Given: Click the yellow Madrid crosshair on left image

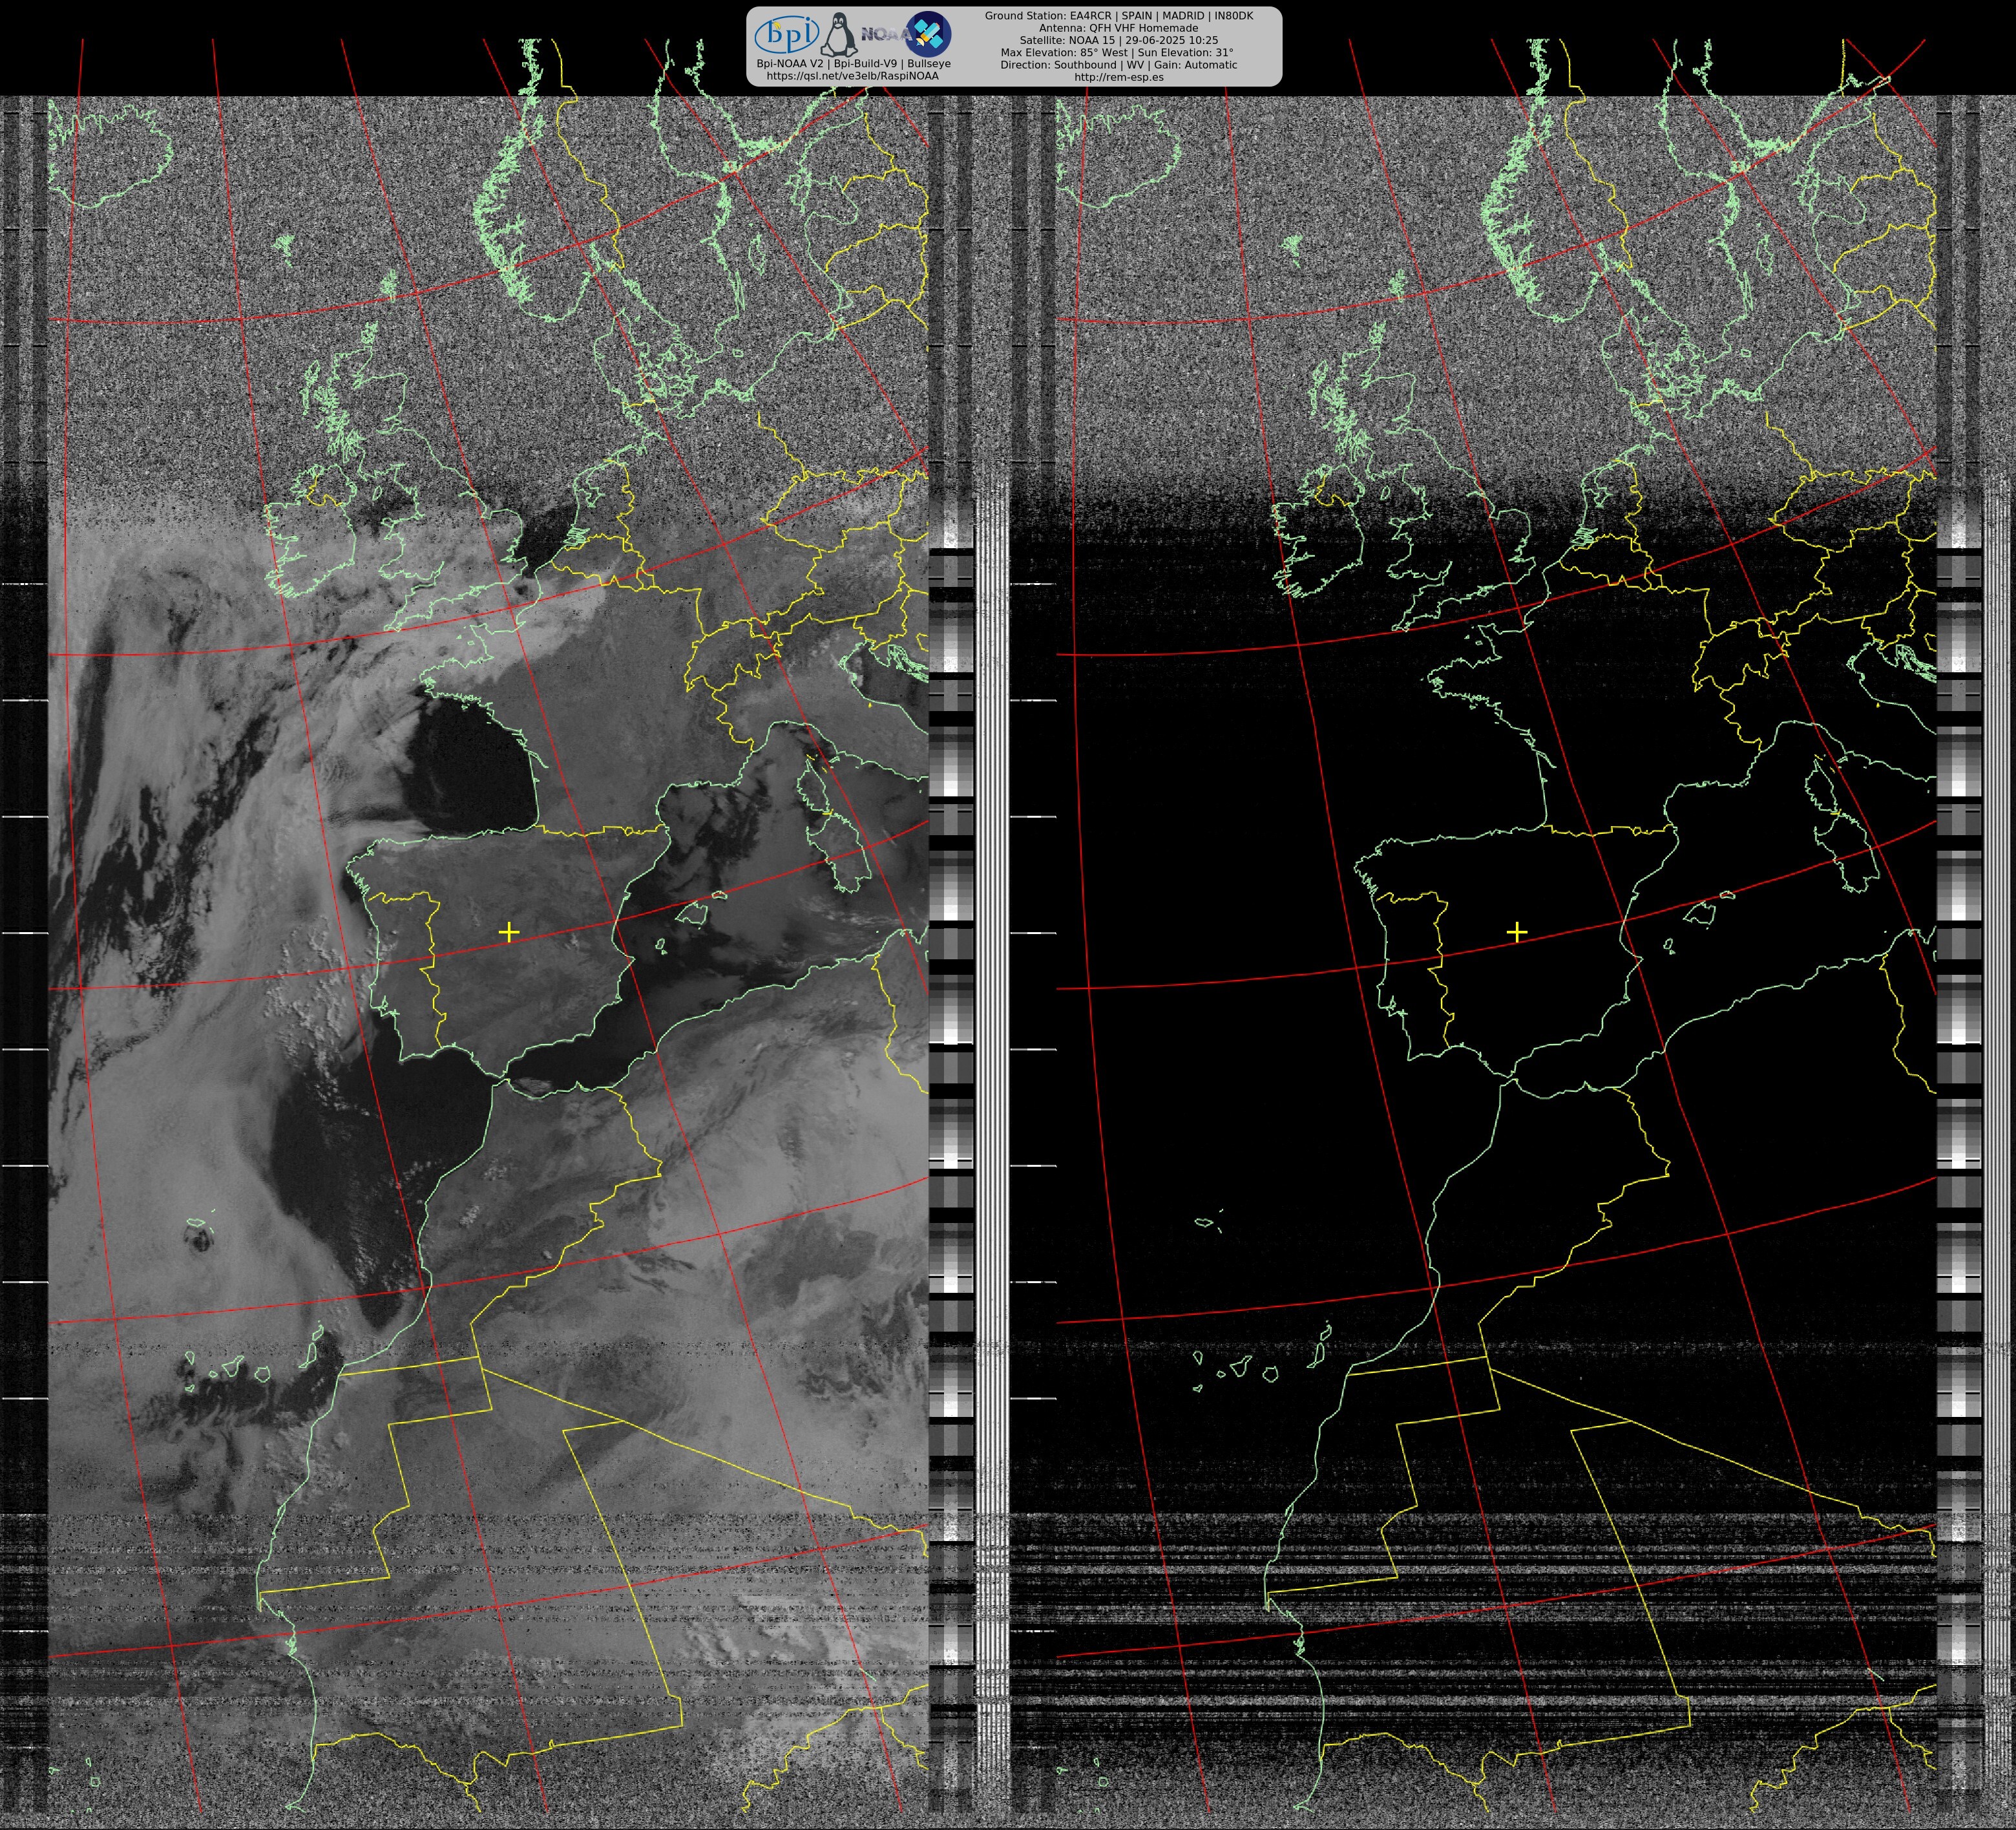Looking at the screenshot, I should click(508, 933).
